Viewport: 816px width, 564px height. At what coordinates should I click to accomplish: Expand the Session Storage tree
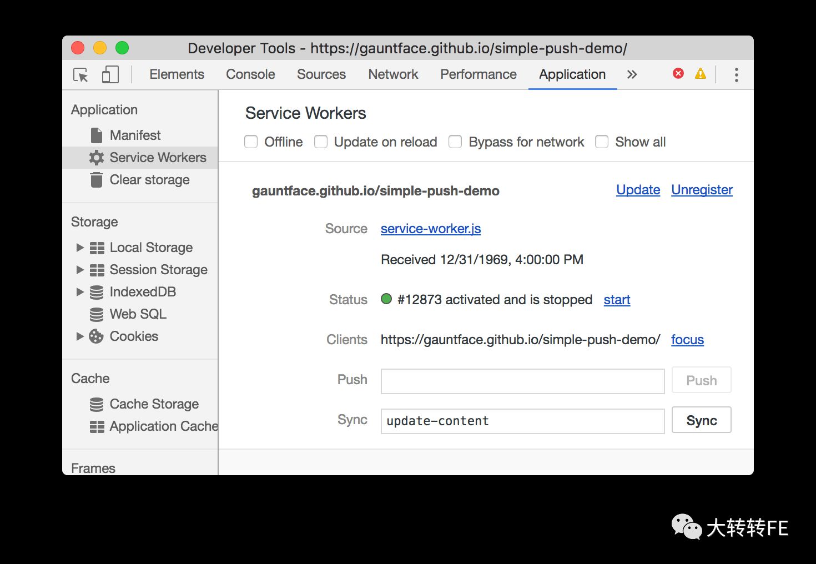click(80, 270)
